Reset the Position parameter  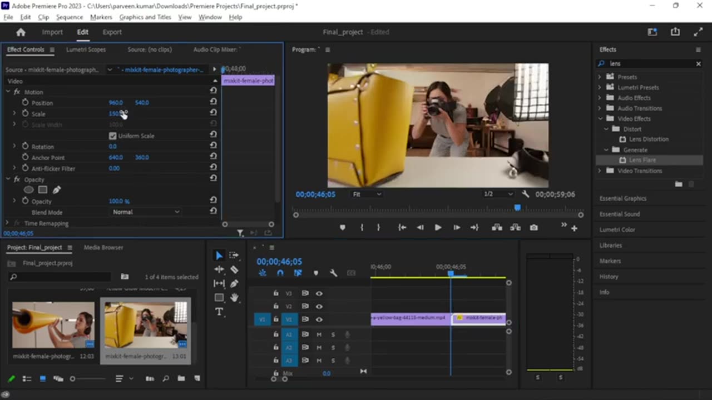pos(213,102)
